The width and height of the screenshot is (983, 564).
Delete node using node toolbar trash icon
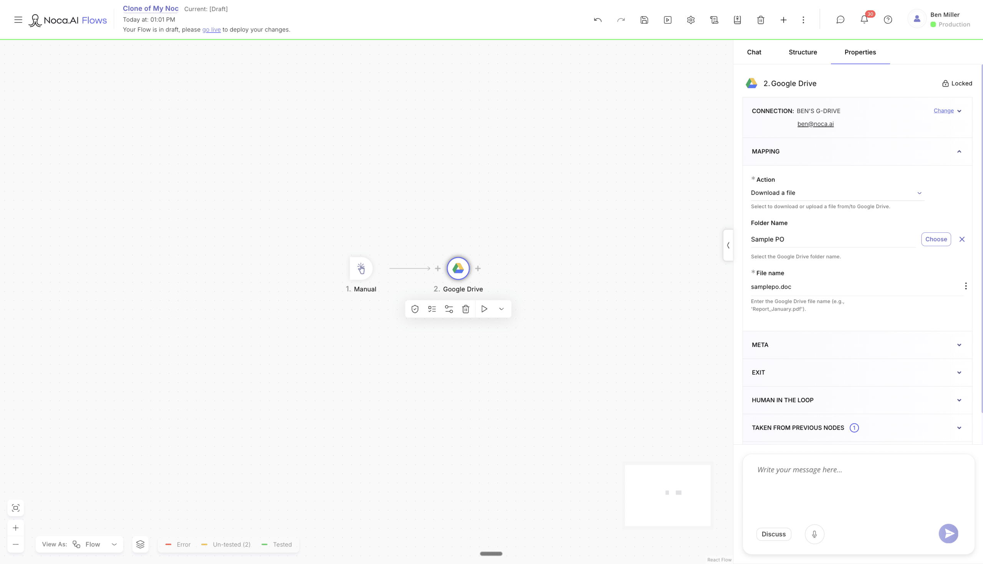465,309
